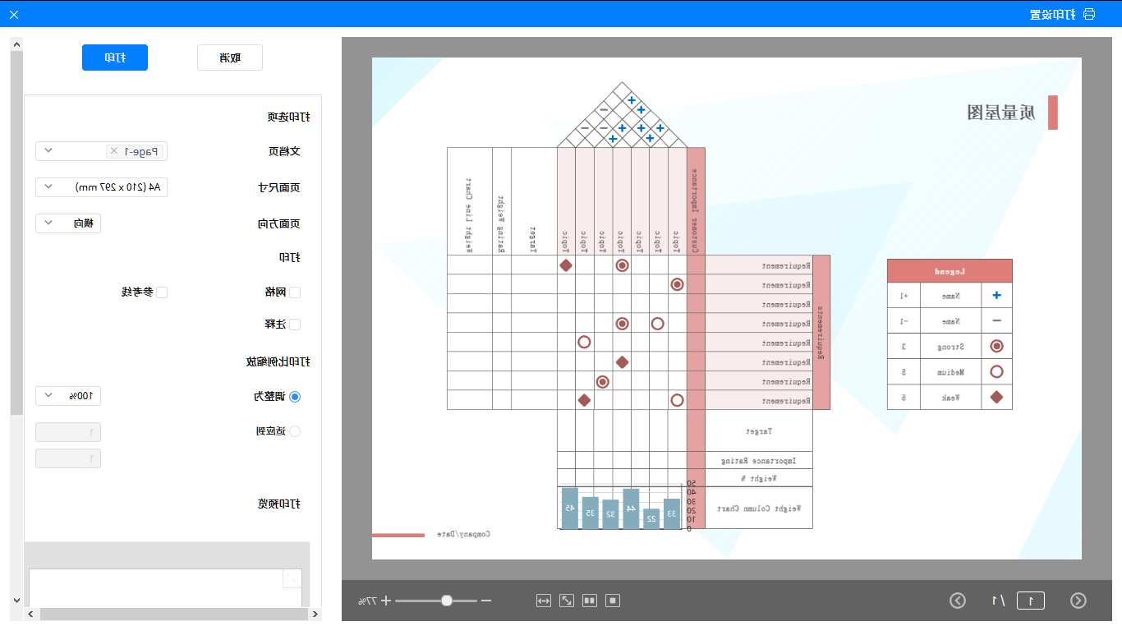Enable the 网格 grid checkbox
Image resolution: width=1122 pixels, height=626 pixels.
295,292
